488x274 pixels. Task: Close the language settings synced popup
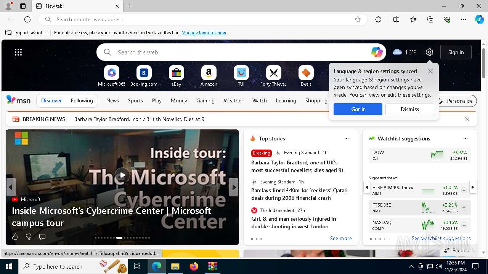[430, 71]
